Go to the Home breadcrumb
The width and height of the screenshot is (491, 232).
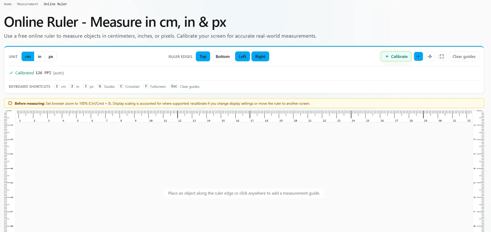click(x=8, y=4)
